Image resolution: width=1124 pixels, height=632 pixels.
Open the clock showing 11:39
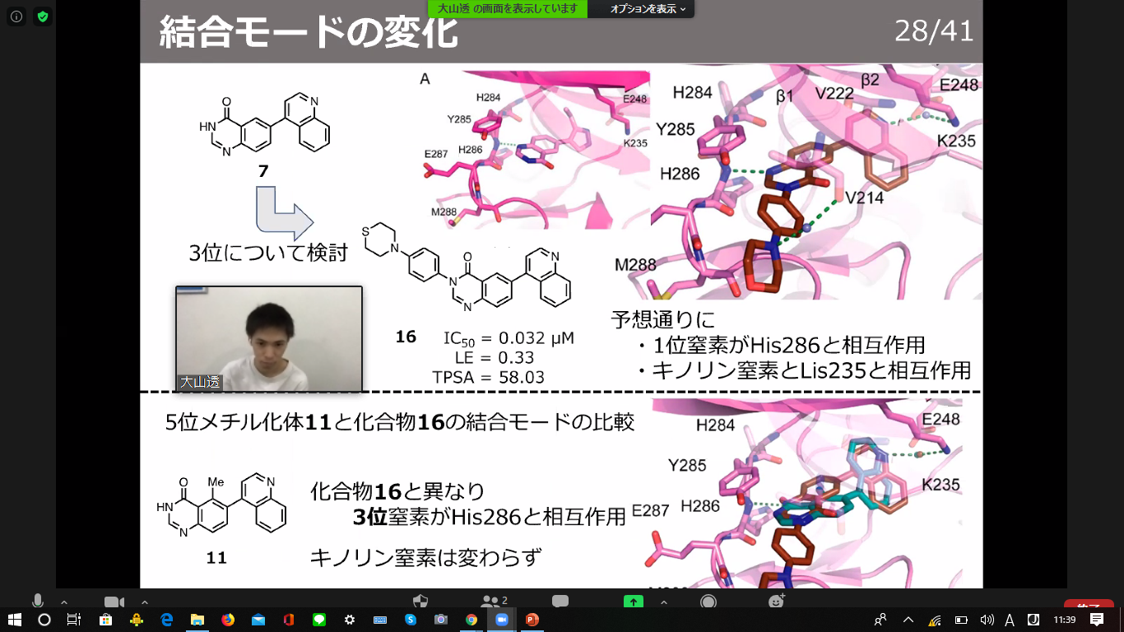1063,620
